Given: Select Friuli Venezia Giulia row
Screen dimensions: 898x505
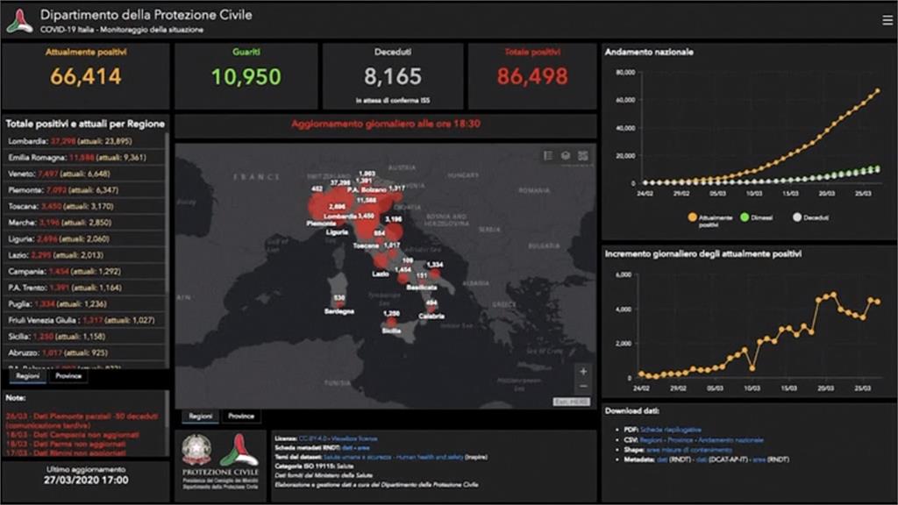Looking at the screenshot, I should click(84, 321).
